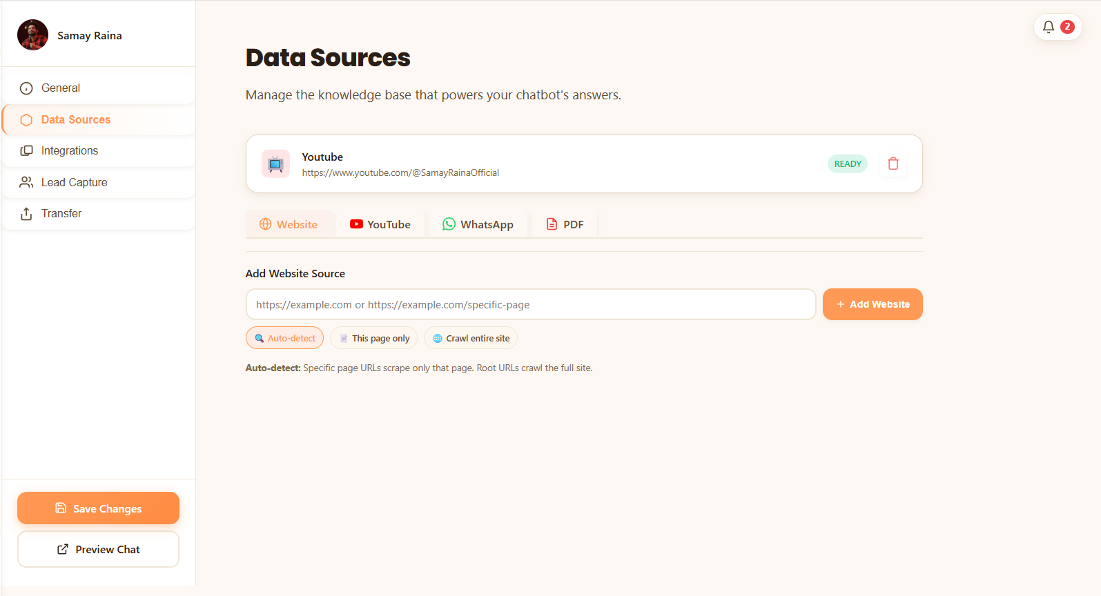Click Samay Raina user name
The width and height of the screenshot is (1101, 596).
click(90, 36)
